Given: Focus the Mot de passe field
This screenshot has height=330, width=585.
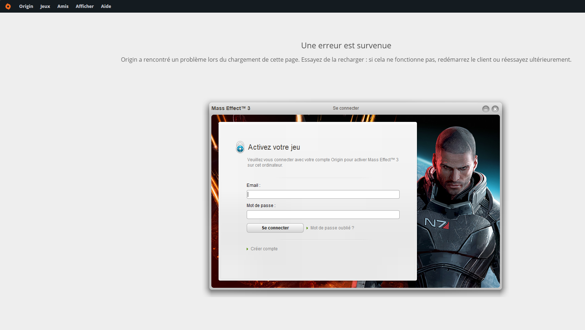Looking at the screenshot, I should click(x=323, y=215).
